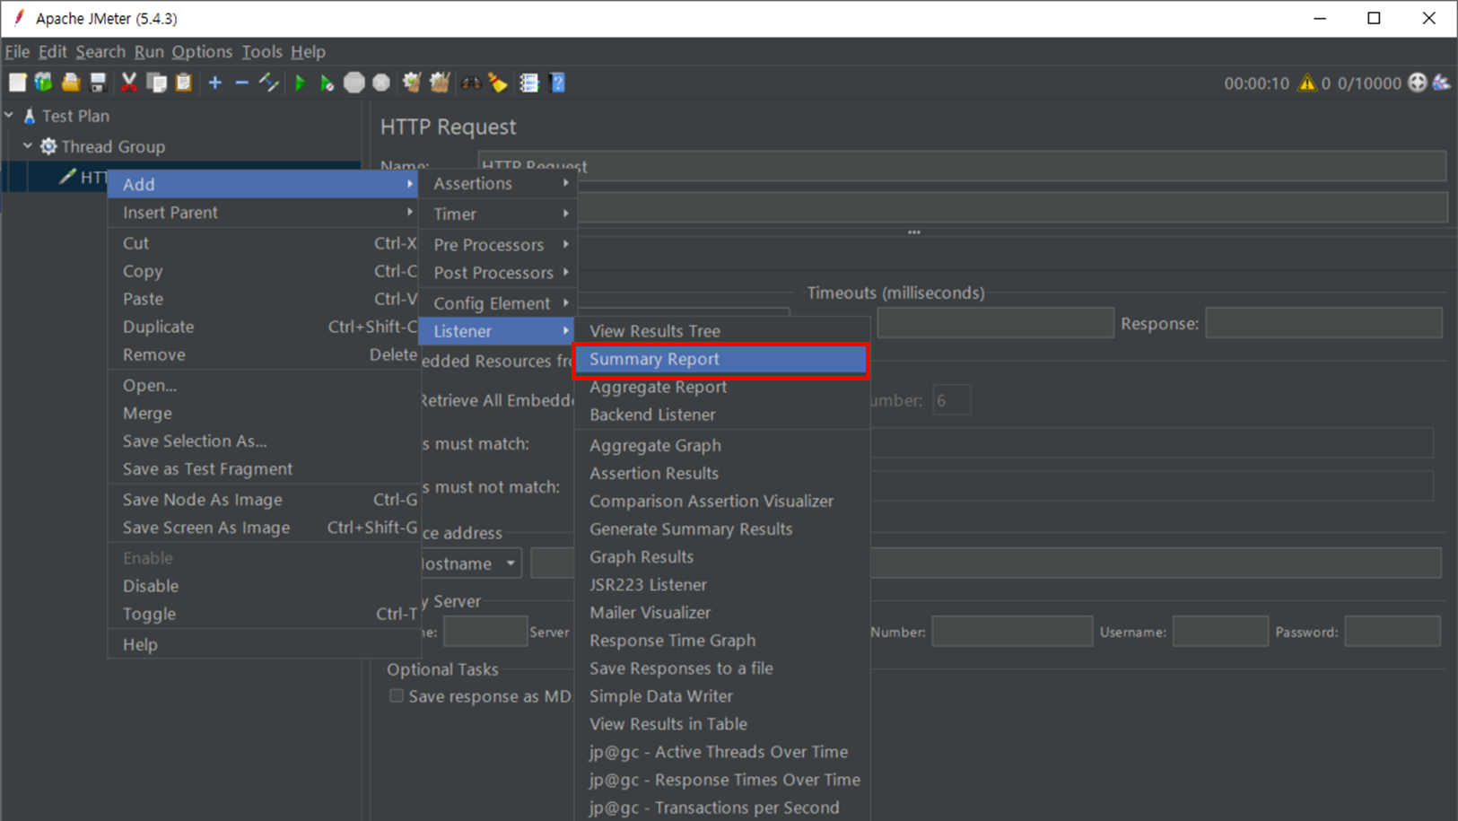The width and height of the screenshot is (1458, 821).
Task: Open the Run menu
Action: tap(149, 52)
